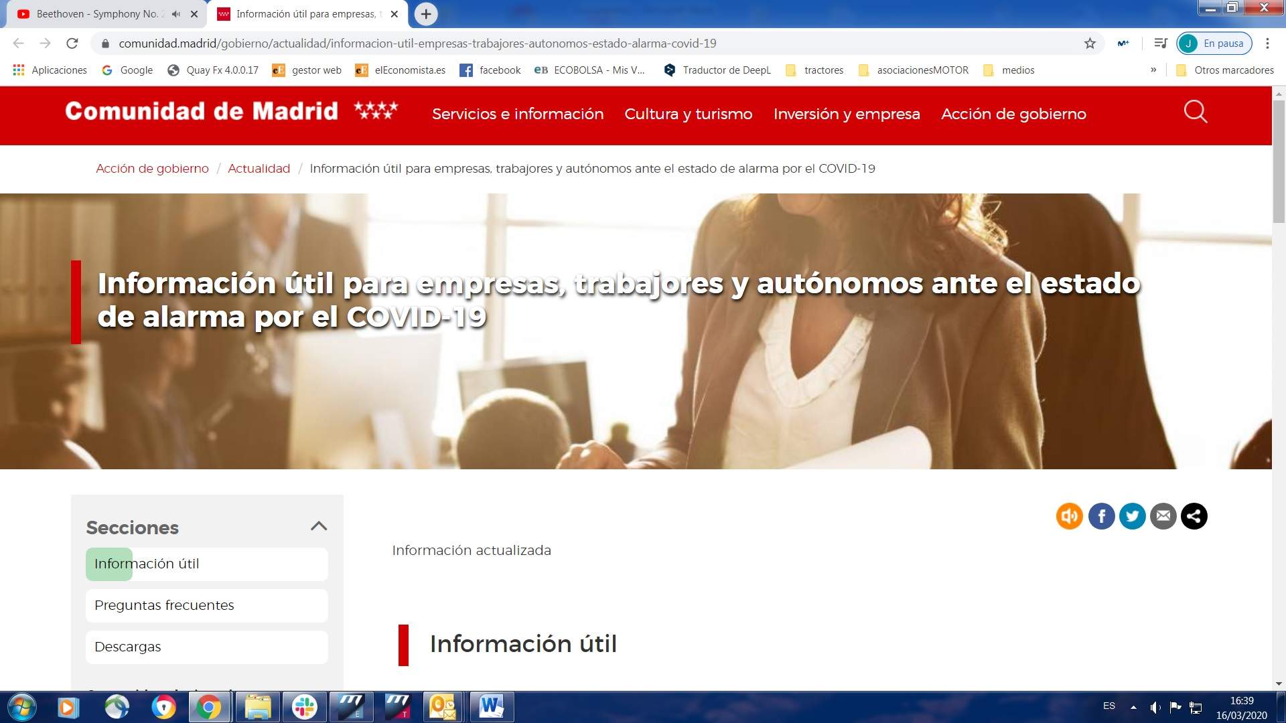Open the black share options icon
The height and width of the screenshot is (723, 1286).
pos(1194,516)
